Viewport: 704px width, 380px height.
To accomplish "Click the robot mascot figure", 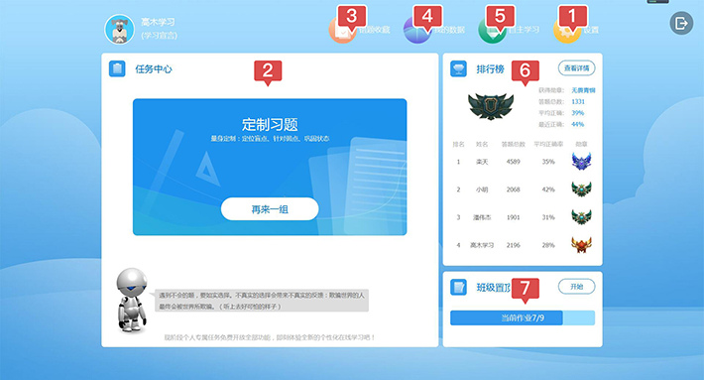I will pos(132,301).
